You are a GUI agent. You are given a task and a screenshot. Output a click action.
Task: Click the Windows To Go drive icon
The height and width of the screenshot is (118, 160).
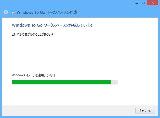(x=13, y=12)
